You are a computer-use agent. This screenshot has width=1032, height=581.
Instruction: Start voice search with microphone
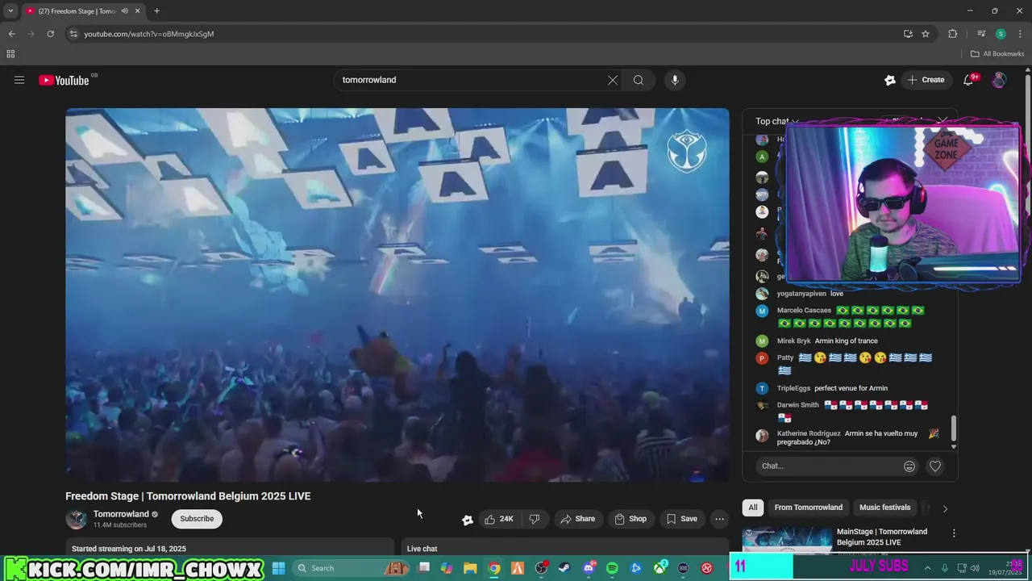pos(675,80)
